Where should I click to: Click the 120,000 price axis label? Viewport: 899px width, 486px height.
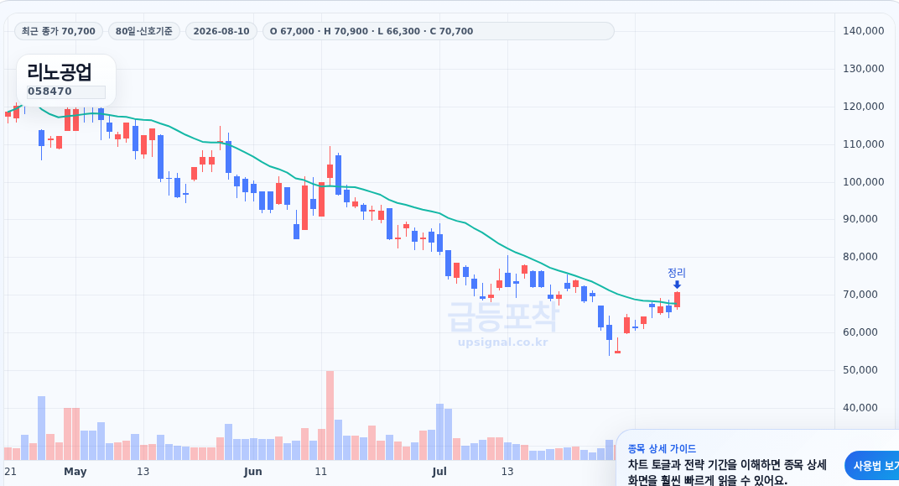863,106
